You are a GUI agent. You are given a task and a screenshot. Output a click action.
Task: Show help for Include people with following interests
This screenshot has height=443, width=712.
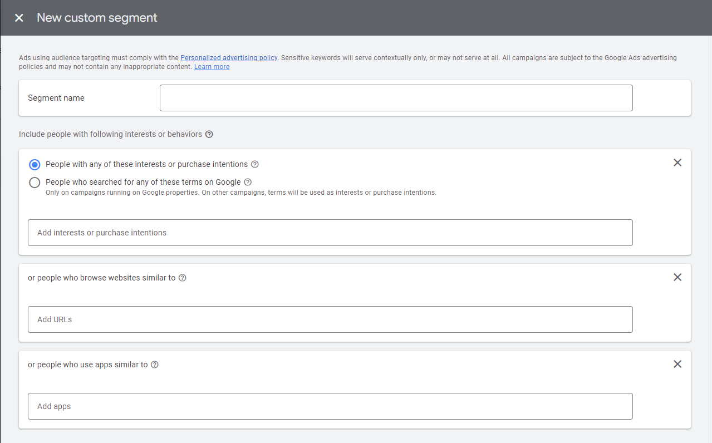click(209, 134)
